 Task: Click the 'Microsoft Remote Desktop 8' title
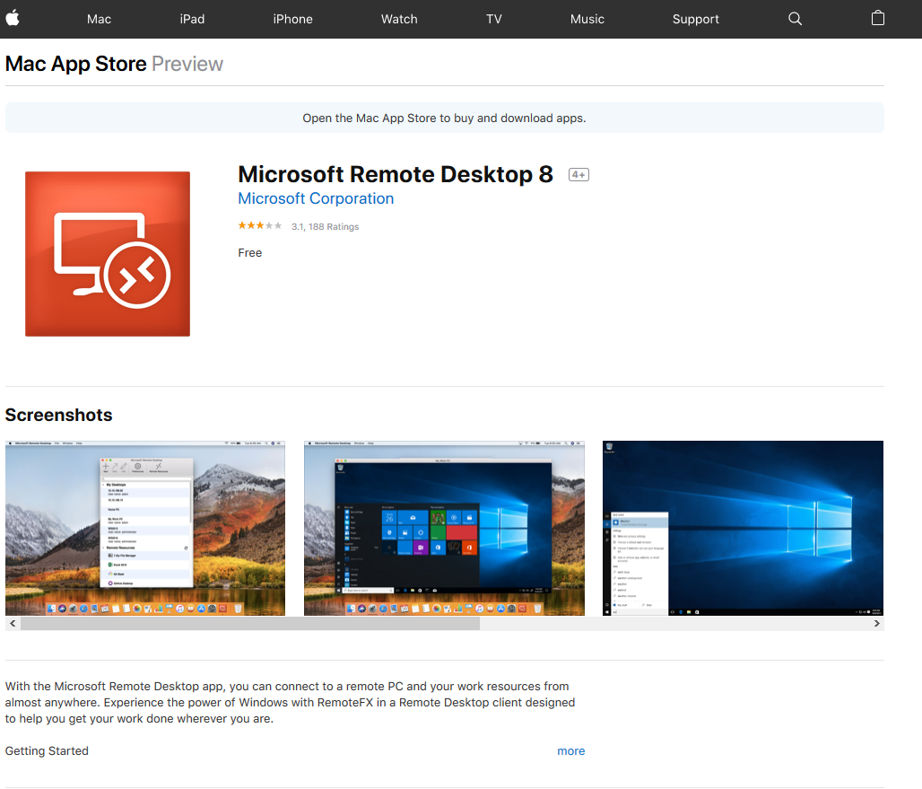[396, 174]
